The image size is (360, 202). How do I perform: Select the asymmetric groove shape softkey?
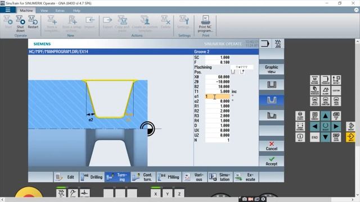[271, 116]
